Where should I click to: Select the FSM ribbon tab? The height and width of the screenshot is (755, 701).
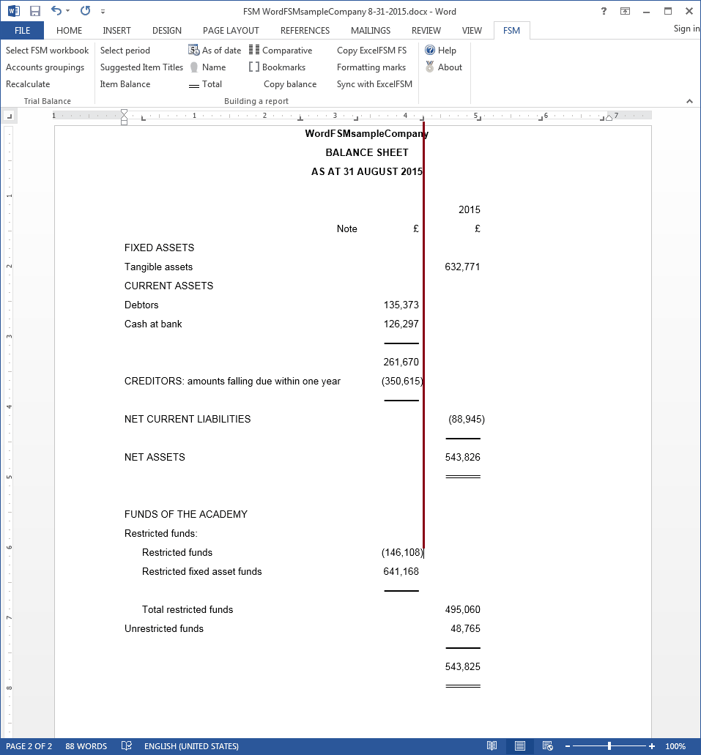pos(511,30)
